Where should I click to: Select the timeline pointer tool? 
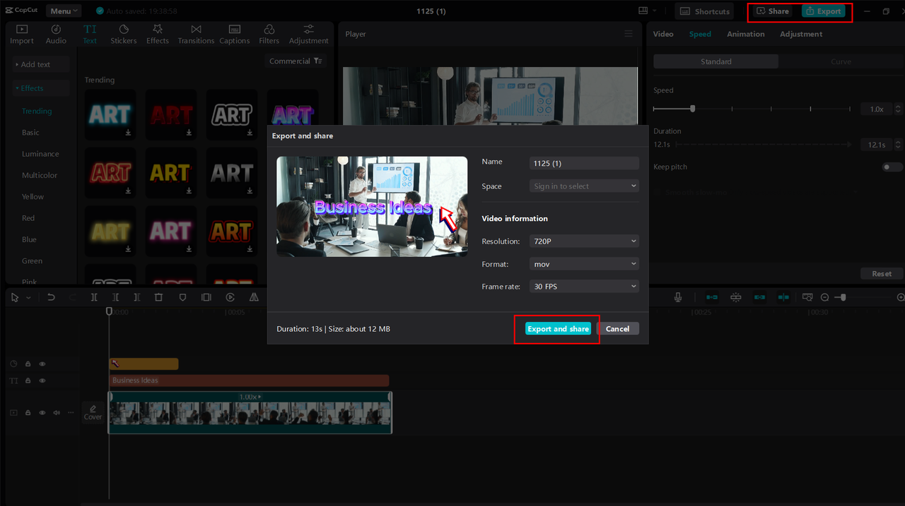[15, 298]
